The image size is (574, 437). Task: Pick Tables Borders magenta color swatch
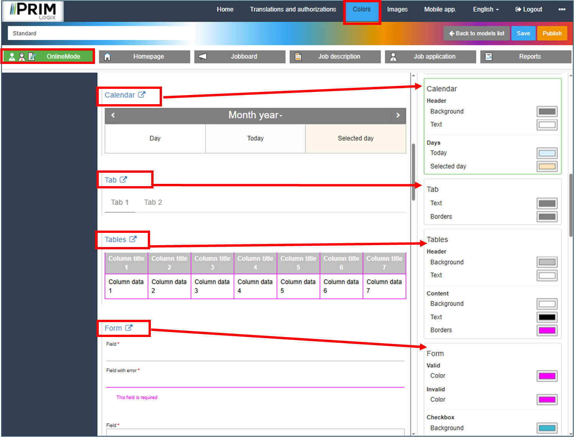tap(547, 330)
